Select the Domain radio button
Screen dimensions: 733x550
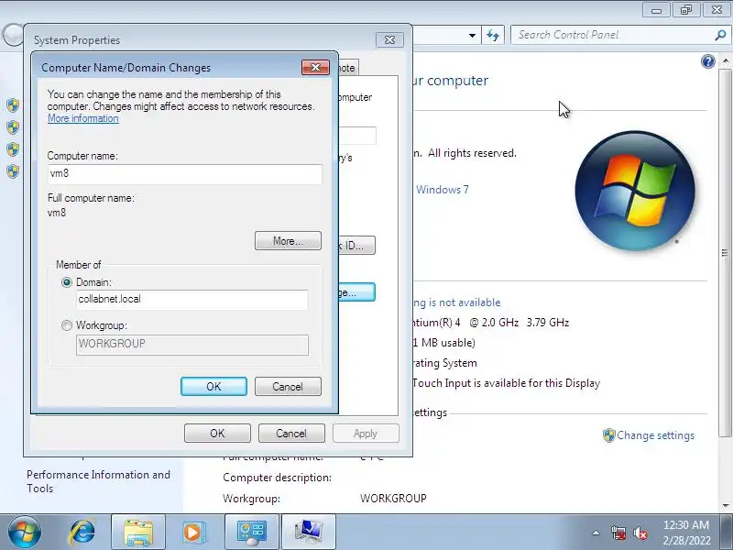pyautogui.click(x=67, y=282)
